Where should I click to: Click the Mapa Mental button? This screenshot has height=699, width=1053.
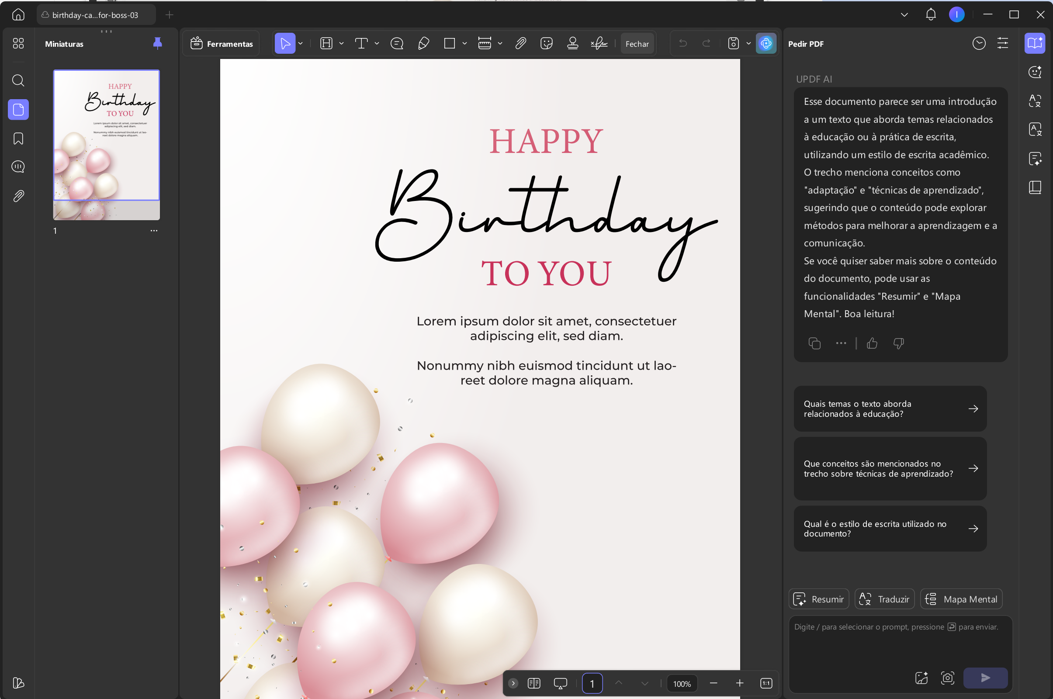click(961, 599)
